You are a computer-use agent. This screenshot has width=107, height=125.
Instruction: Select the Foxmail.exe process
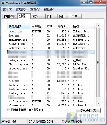click(x=51, y=44)
